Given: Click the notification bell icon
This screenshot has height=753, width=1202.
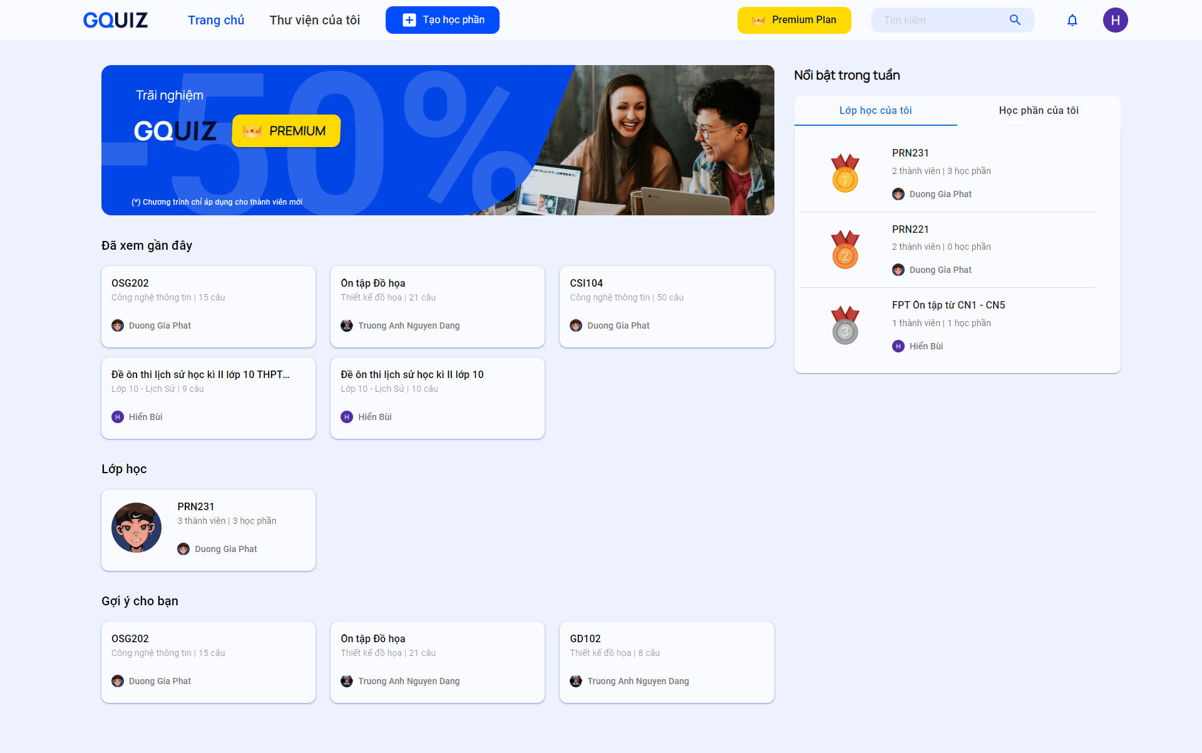Looking at the screenshot, I should [1072, 20].
